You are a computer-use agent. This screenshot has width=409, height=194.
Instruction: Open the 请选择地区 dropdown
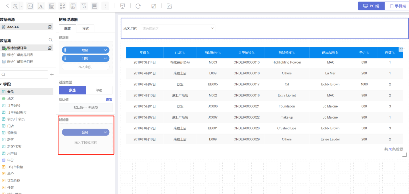coord(178,29)
